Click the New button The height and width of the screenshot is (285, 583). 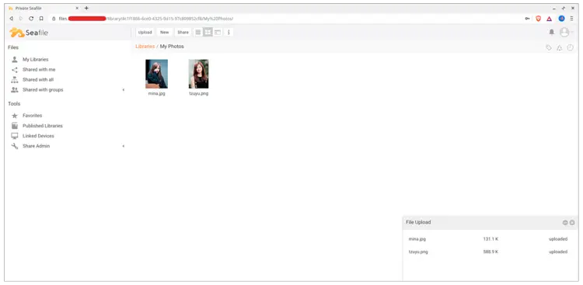(164, 33)
